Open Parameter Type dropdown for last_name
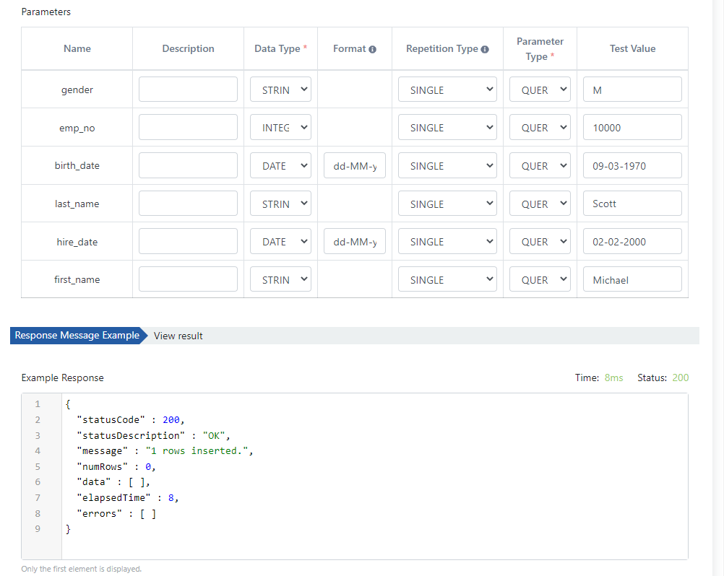Viewport: 724px width, 576px height. pyautogui.click(x=540, y=204)
